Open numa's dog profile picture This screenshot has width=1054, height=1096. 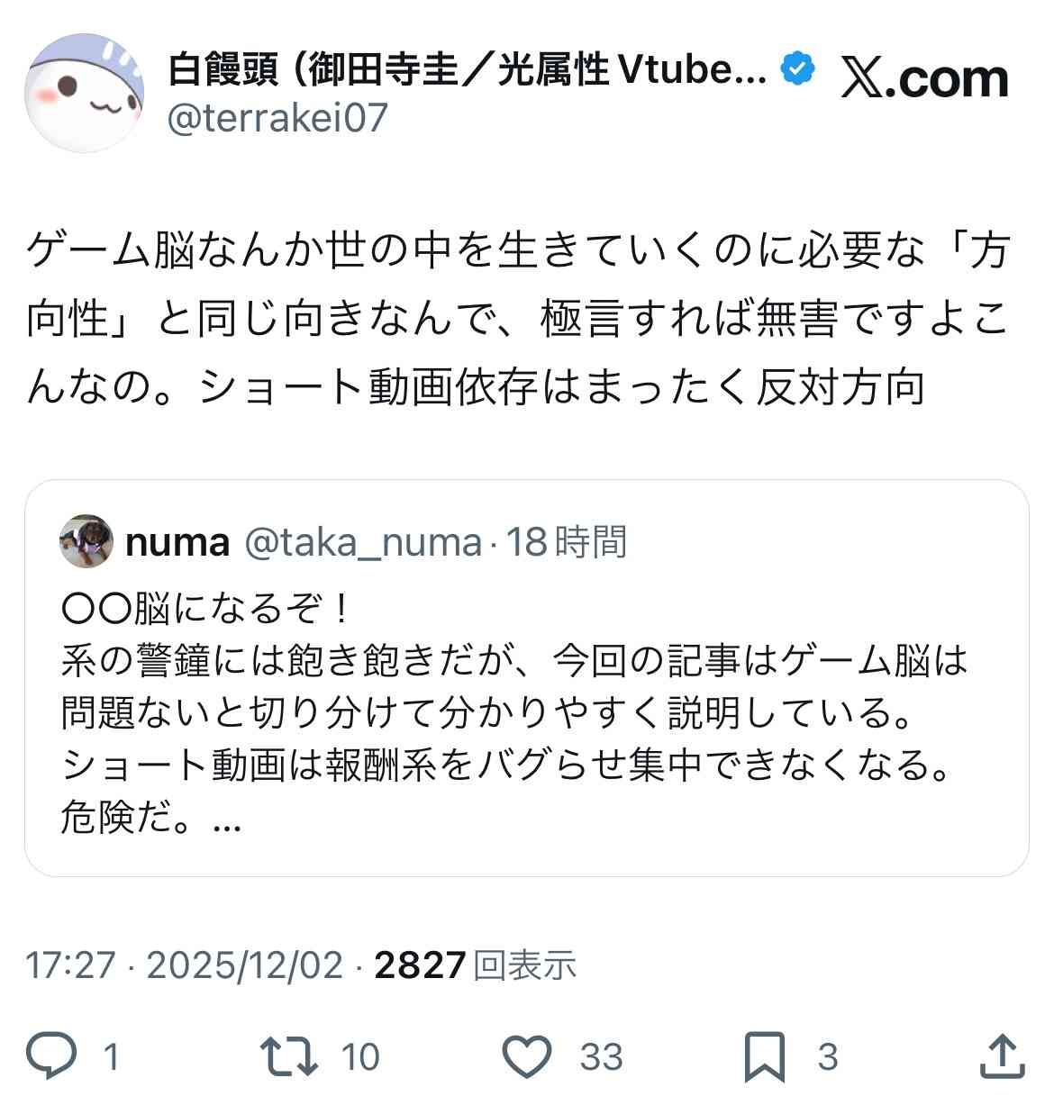[86, 541]
